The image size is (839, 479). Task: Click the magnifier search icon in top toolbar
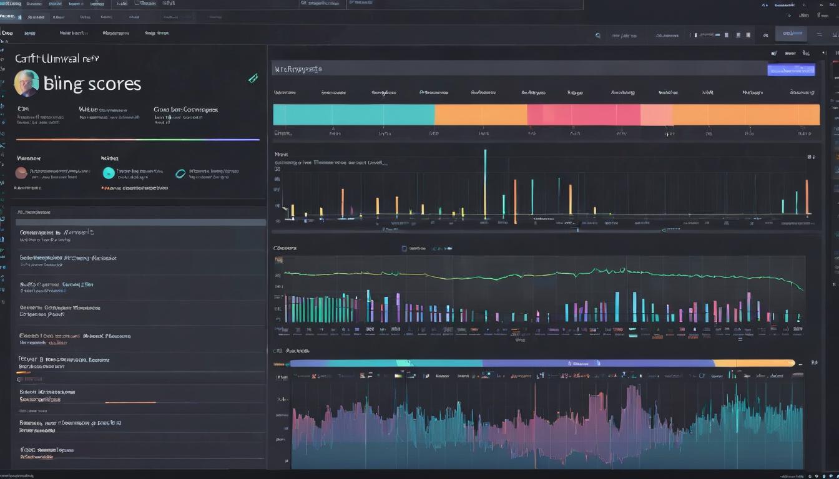(598, 36)
